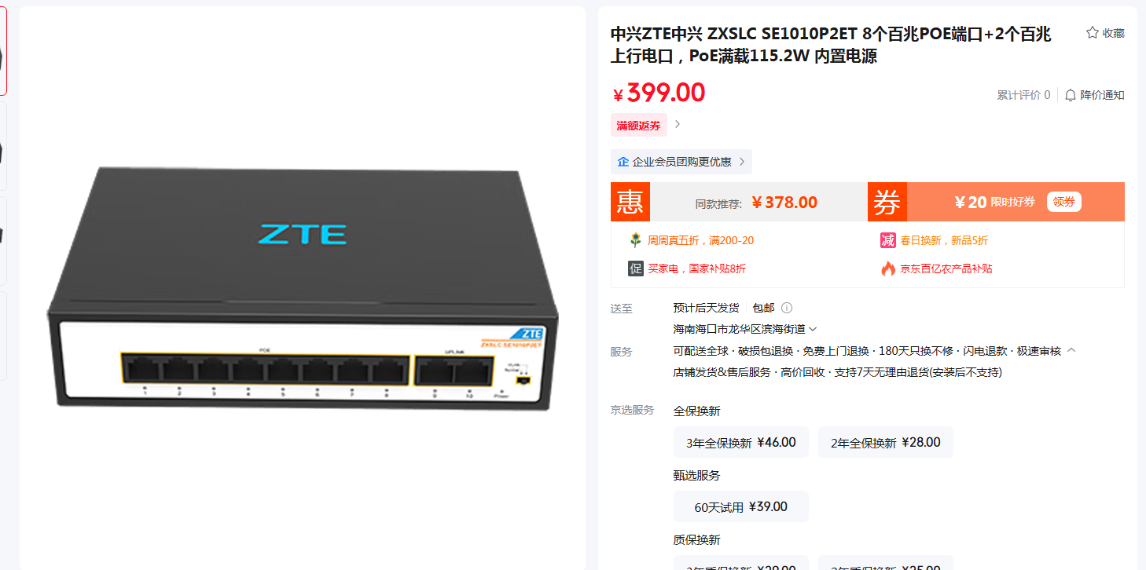Open the 企业会员团购更优惠 link

pos(681,162)
